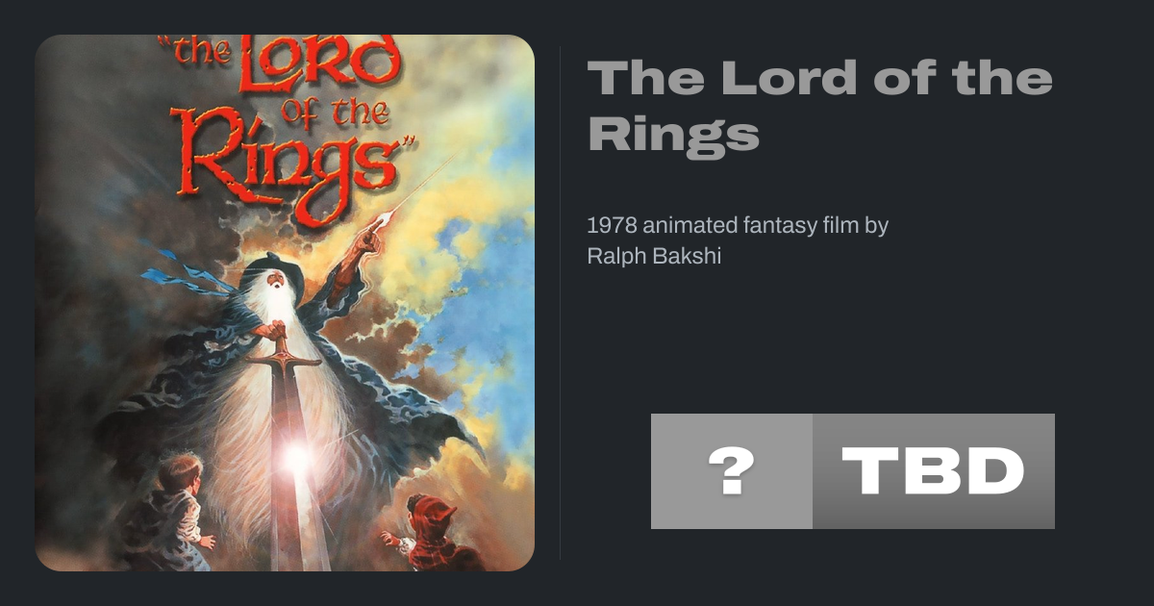Click the word Rings in the heading
1154x606 pixels.
pyautogui.click(x=673, y=135)
